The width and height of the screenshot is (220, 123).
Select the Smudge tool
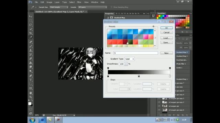31,67
